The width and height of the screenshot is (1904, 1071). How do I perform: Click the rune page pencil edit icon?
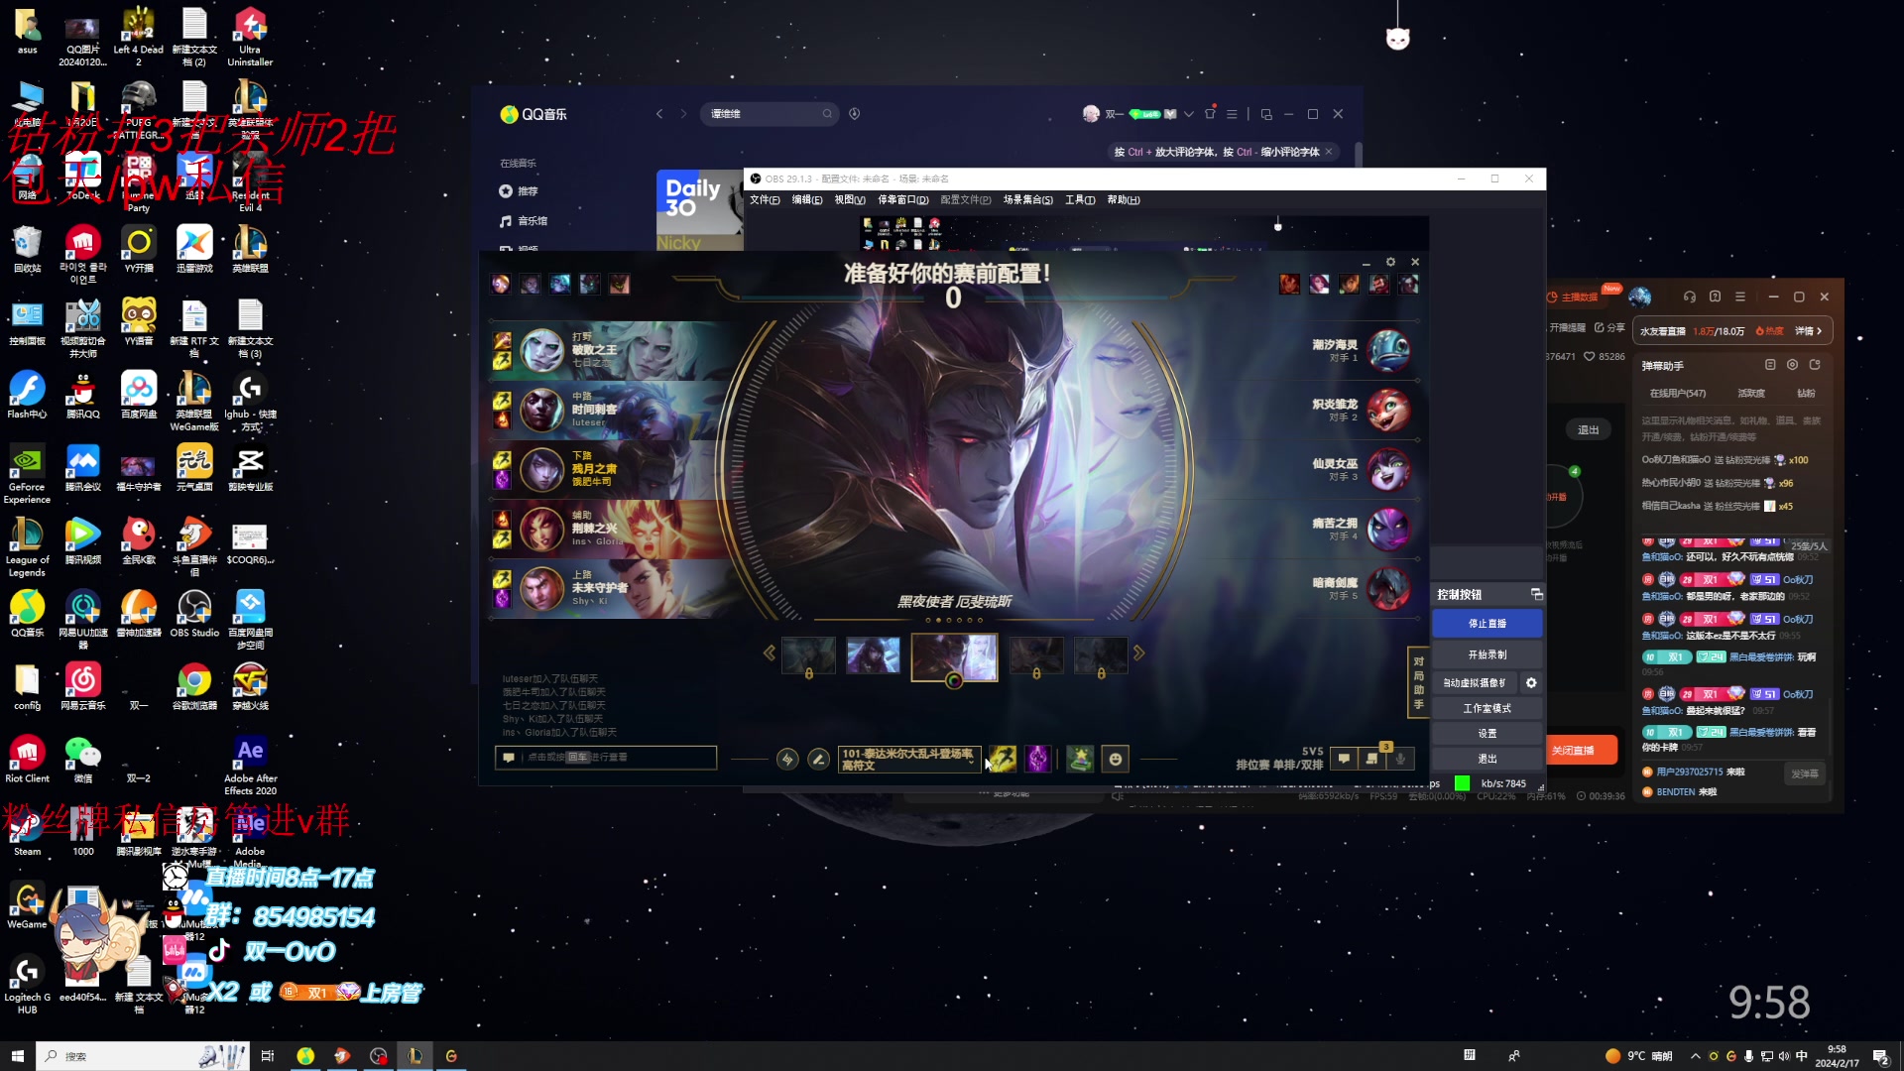[818, 759]
